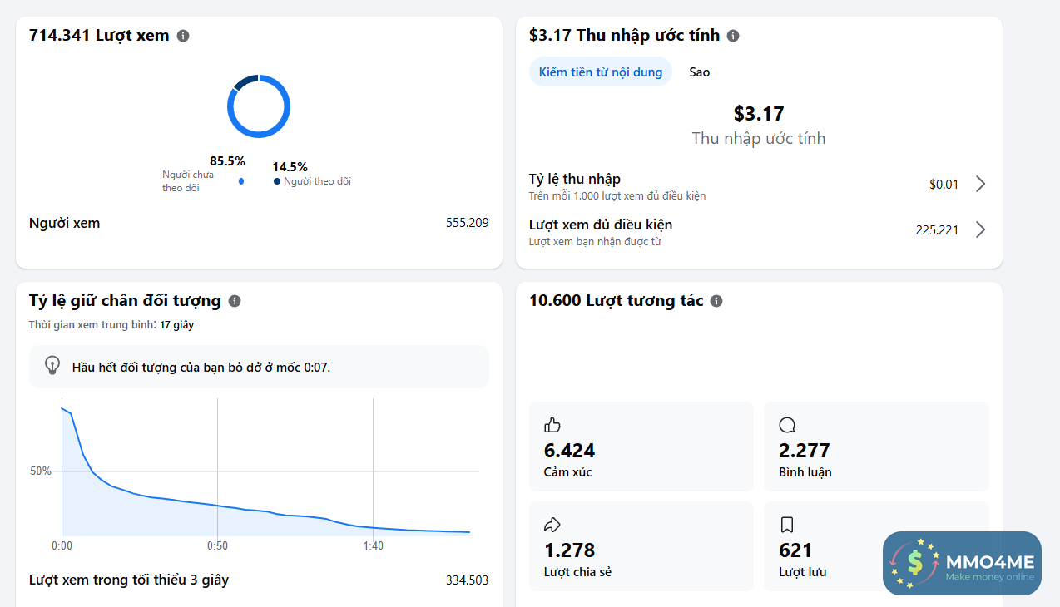
Task: Expand Lượt xem đủ điều kiện chevron
Action: (x=980, y=229)
